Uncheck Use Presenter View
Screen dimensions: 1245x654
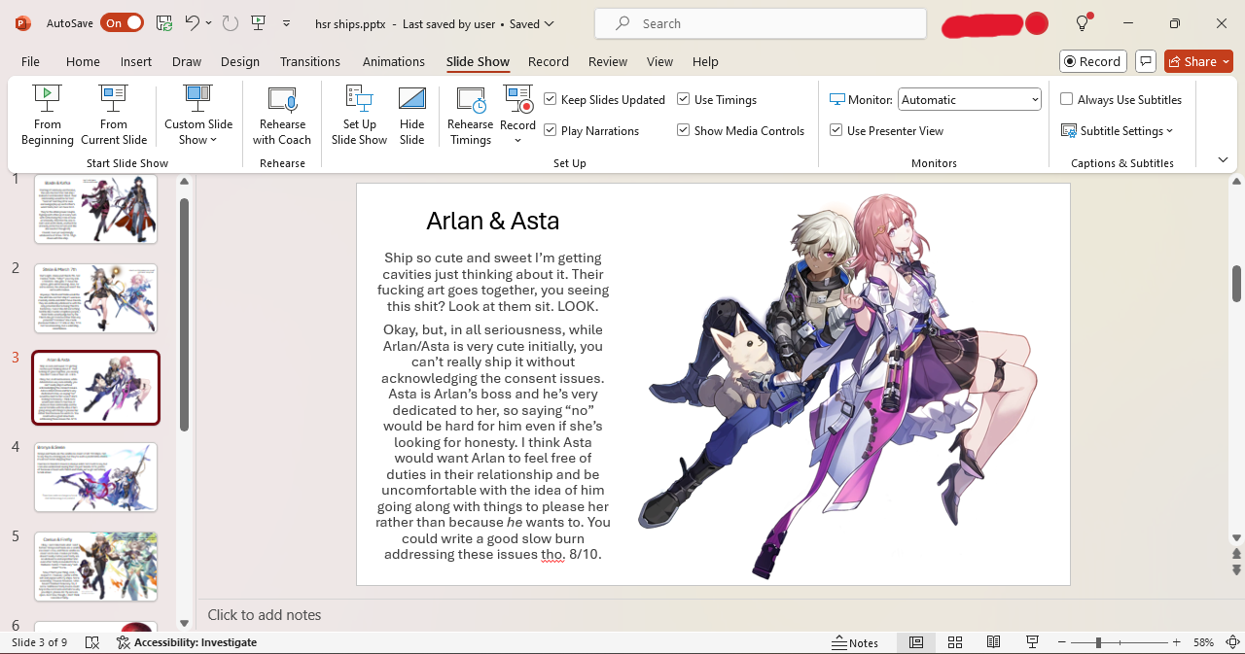click(836, 131)
